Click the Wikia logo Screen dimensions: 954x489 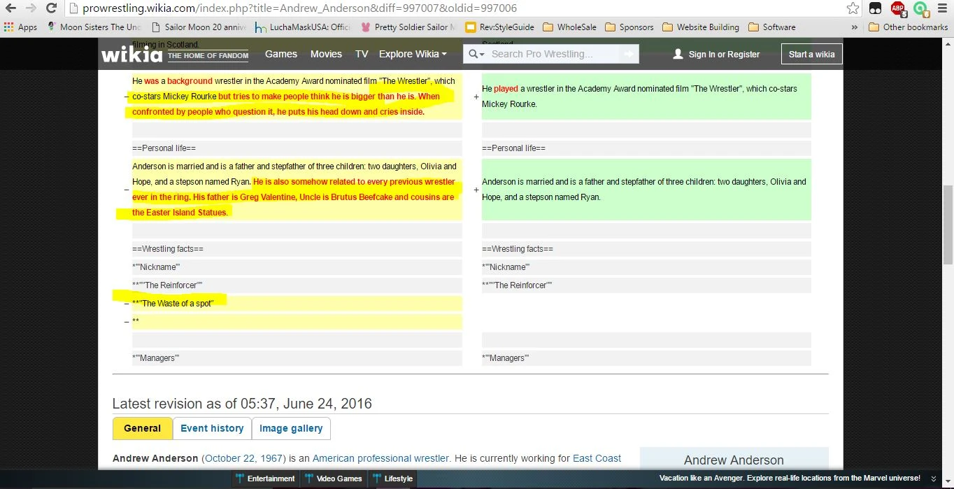coord(131,54)
